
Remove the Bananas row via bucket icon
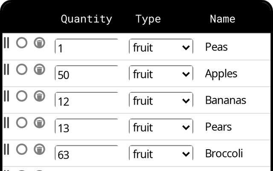pyautogui.click(x=39, y=96)
